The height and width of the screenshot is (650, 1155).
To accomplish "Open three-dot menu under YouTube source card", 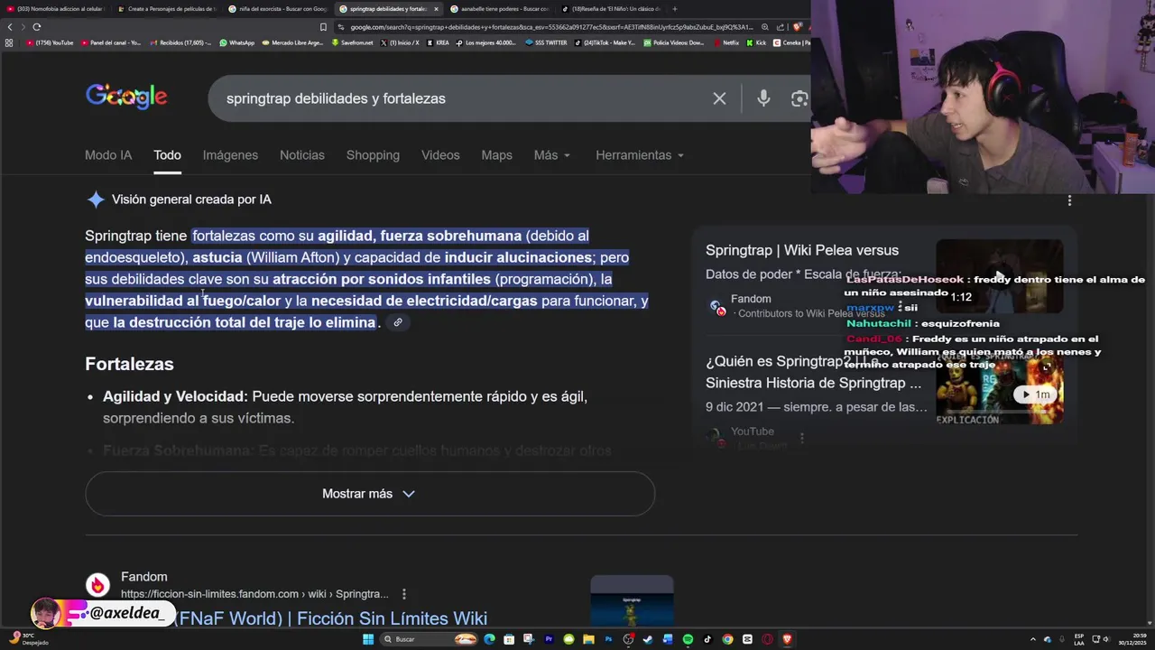I will [801, 437].
